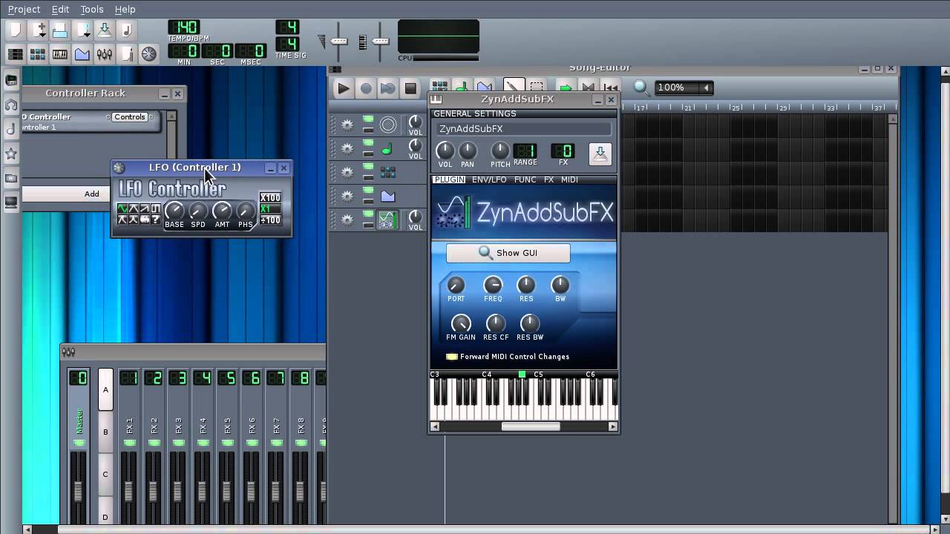Switch to the MIDI tab in ZynAddSubFX
The image size is (950, 534).
click(569, 179)
